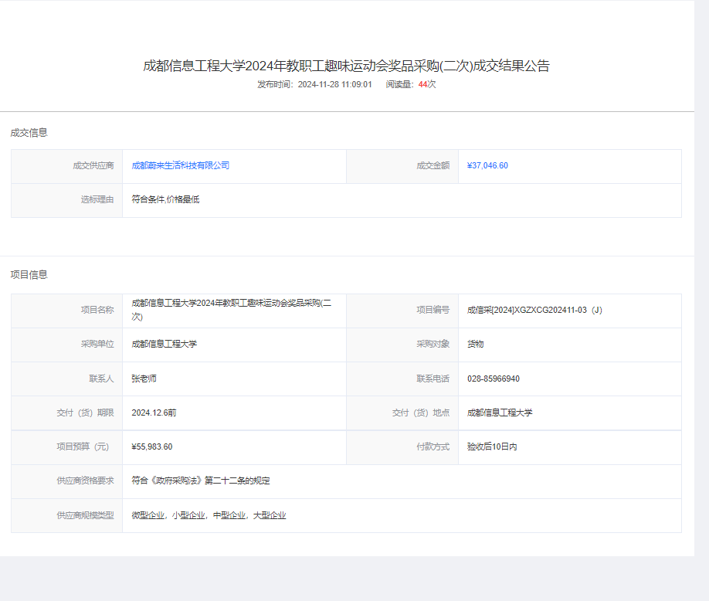Viewport: 709px width, 601px height.
Task: Click the 项目编号 label cell
Action: pyautogui.click(x=402, y=311)
